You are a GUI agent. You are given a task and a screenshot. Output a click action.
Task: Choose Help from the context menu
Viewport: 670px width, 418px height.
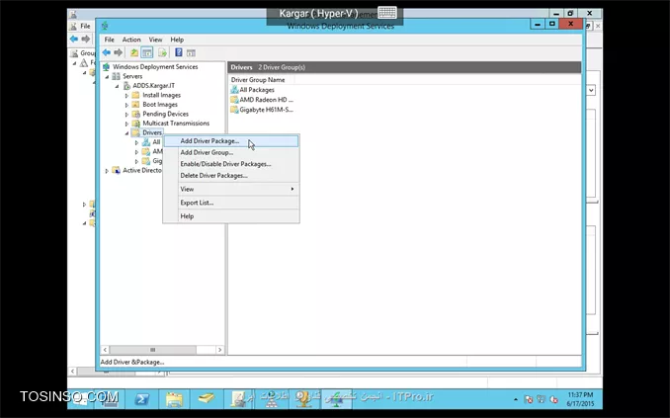coord(231,216)
